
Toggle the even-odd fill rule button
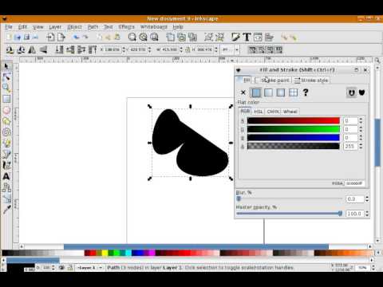[x=351, y=92]
